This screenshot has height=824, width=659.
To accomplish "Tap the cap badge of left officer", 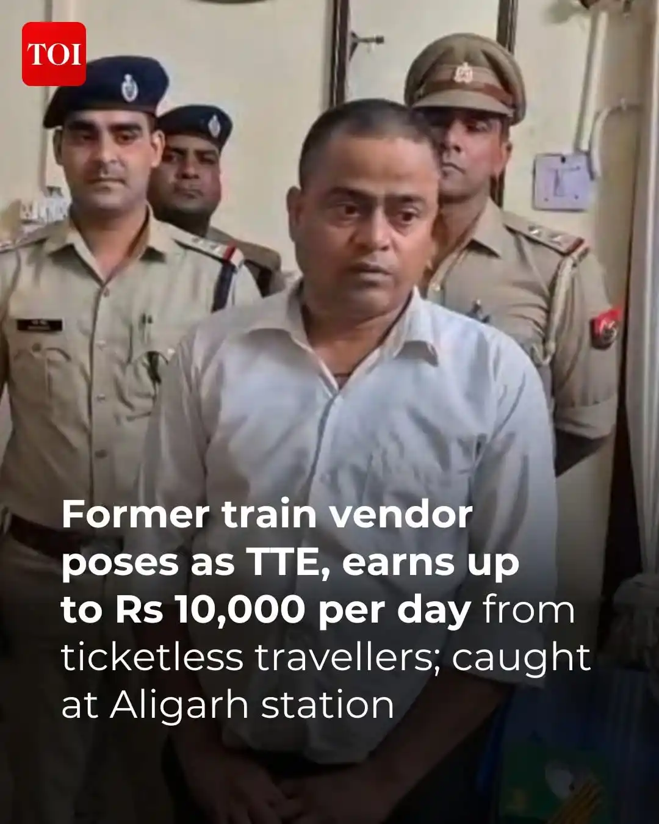I will (x=129, y=88).
